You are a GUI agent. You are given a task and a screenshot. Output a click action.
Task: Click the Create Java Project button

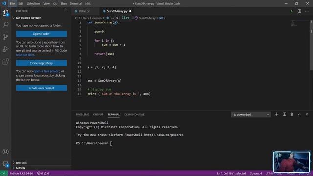41,88
